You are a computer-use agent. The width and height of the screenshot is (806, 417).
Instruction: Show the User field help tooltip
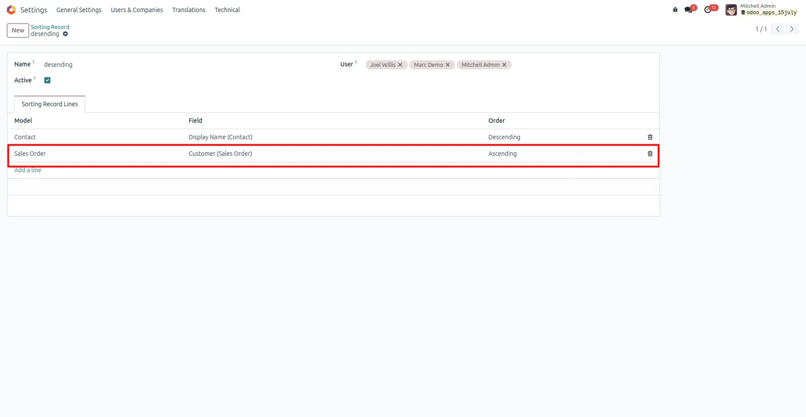[356, 63]
